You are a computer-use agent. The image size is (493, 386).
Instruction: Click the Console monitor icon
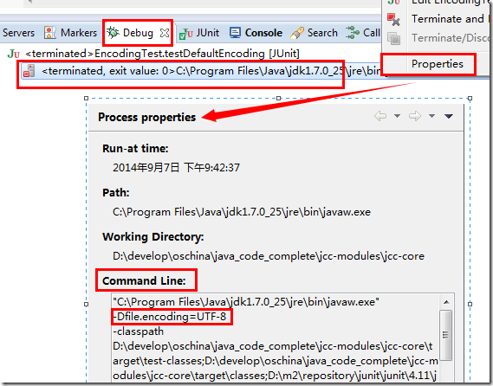(235, 33)
